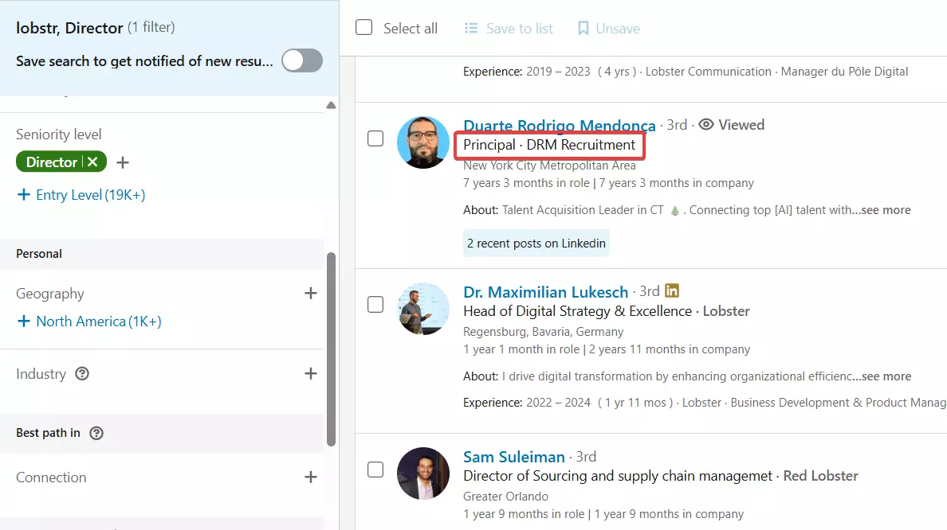Click New York City Metropolitan Area text
Image resolution: width=947 pixels, height=530 pixels.
[549, 166]
